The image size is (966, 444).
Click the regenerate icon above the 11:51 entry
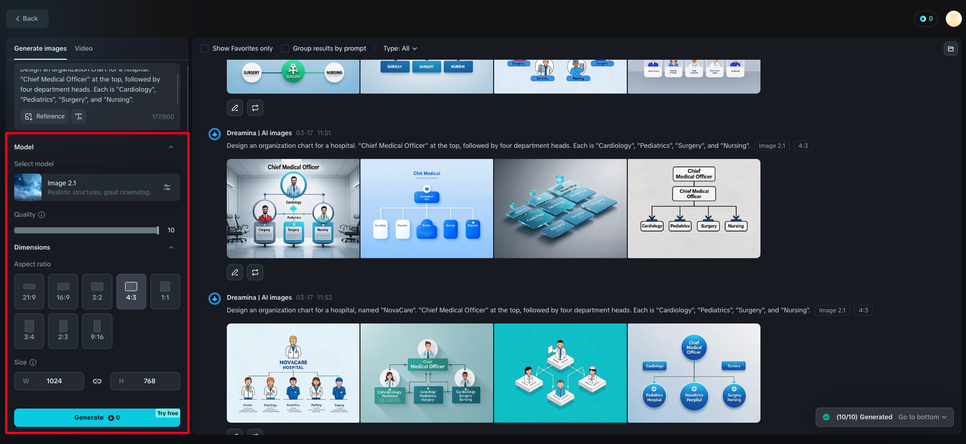point(255,108)
